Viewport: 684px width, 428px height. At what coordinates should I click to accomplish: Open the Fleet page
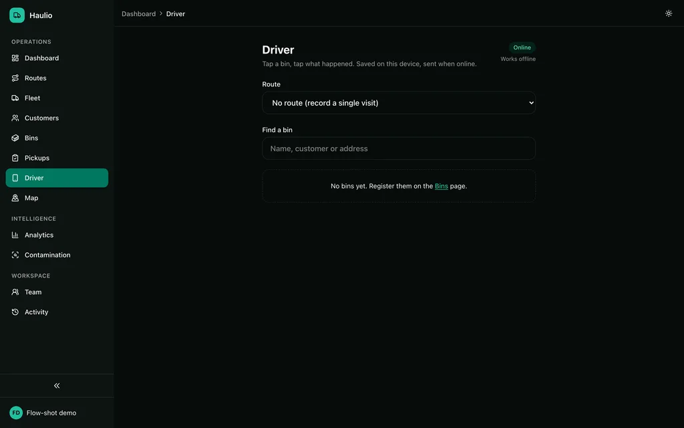[x=57, y=98]
